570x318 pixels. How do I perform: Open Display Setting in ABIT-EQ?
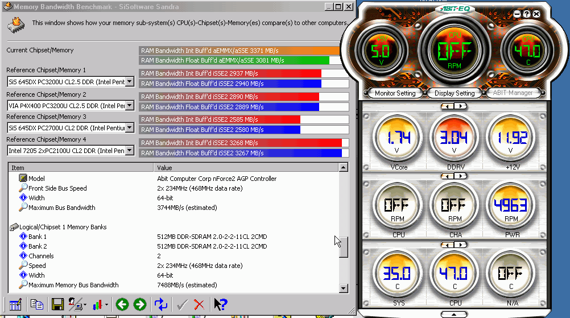454,93
